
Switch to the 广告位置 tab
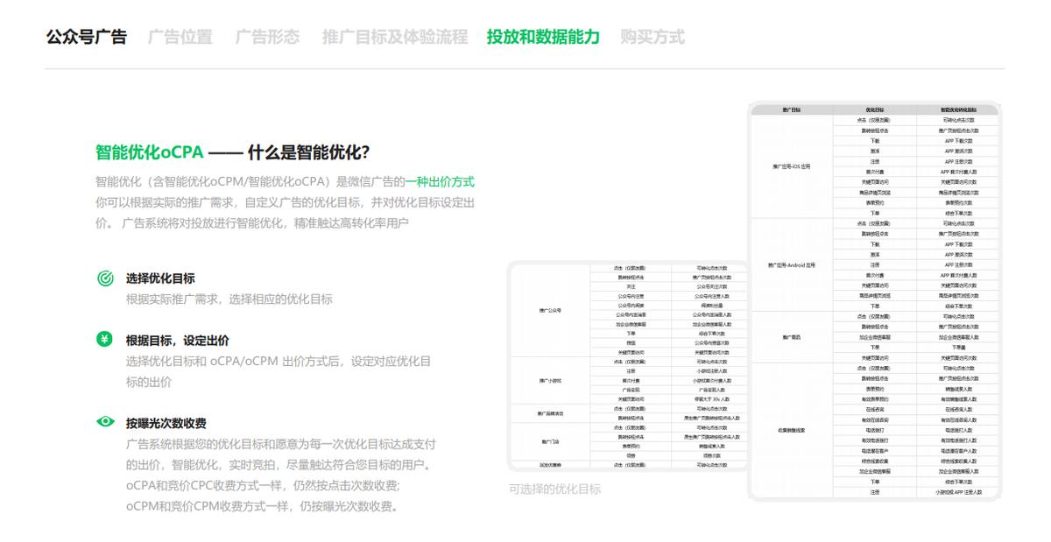tap(183, 37)
